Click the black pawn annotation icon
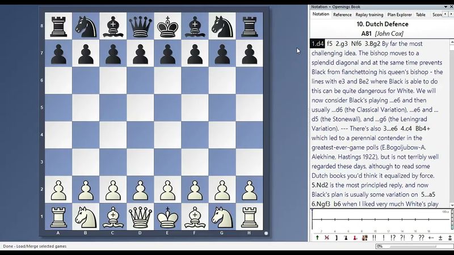454x255 pixels. click(x=345, y=238)
